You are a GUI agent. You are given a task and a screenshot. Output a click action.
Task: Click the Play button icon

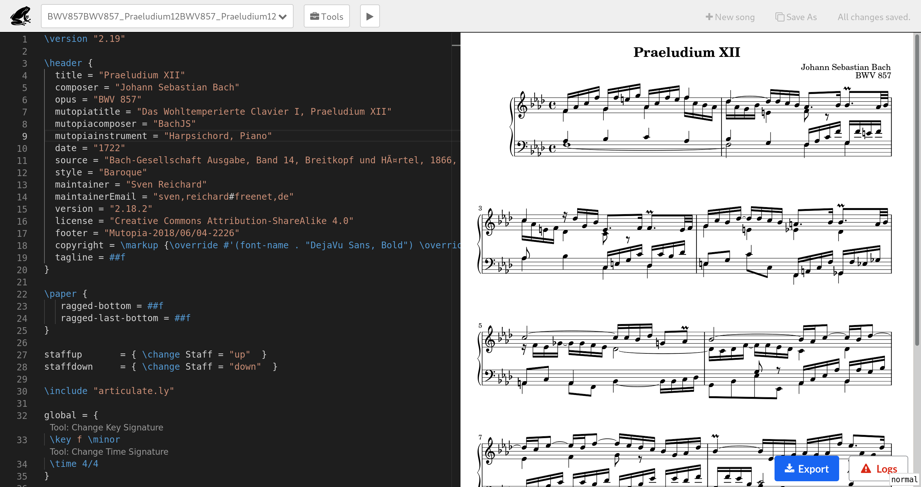[x=370, y=16]
